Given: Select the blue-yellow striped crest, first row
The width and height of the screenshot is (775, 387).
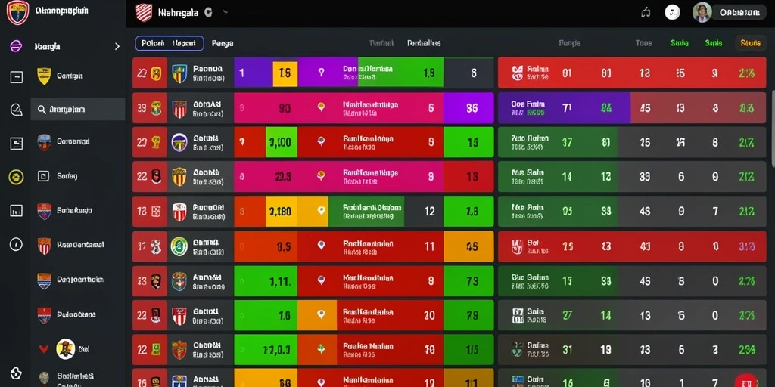Looking at the screenshot, I should (179, 73).
